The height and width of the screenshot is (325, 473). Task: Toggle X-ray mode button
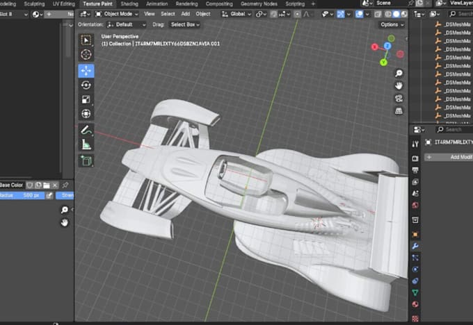[378, 14]
